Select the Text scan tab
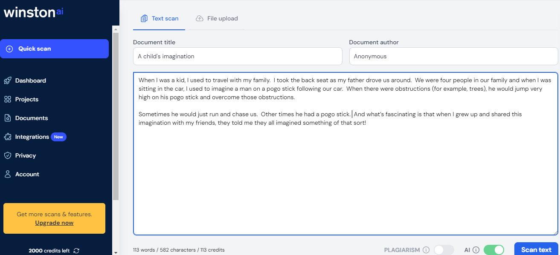 [159, 18]
